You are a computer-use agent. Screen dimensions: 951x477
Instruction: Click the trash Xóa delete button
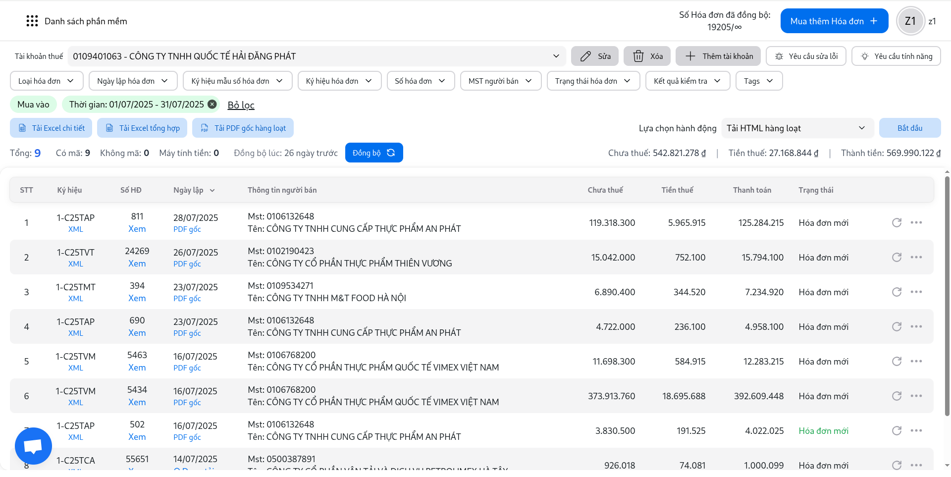pos(647,56)
